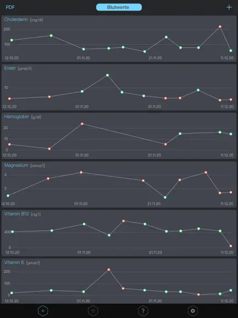Open the Hämoglobin chart title
238x318 pixels.
coord(17,116)
